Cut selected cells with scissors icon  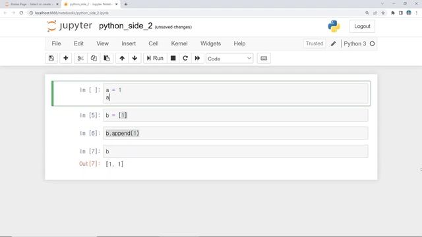[x=80, y=59]
